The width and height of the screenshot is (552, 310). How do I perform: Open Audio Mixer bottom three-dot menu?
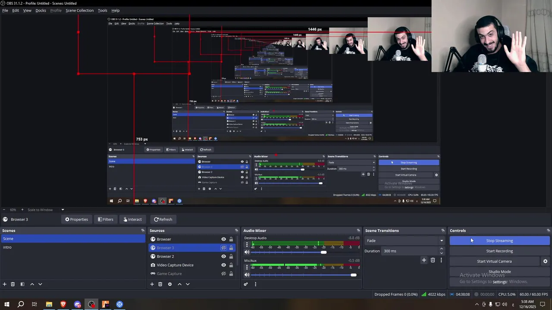[x=255, y=284]
